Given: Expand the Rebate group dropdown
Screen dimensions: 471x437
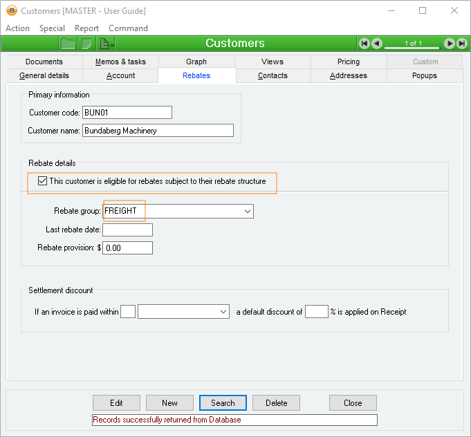Looking at the screenshot, I should coord(248,211).
